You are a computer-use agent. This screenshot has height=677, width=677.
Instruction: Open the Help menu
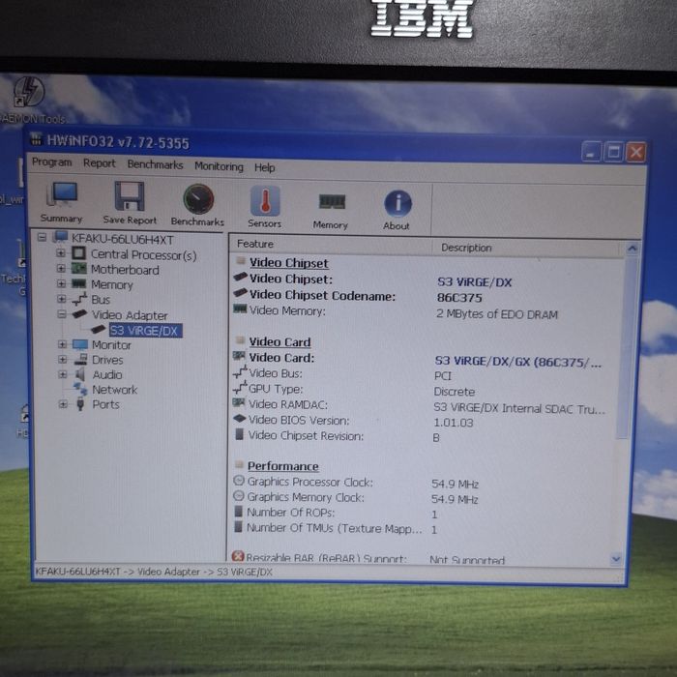tap(264, 167)
